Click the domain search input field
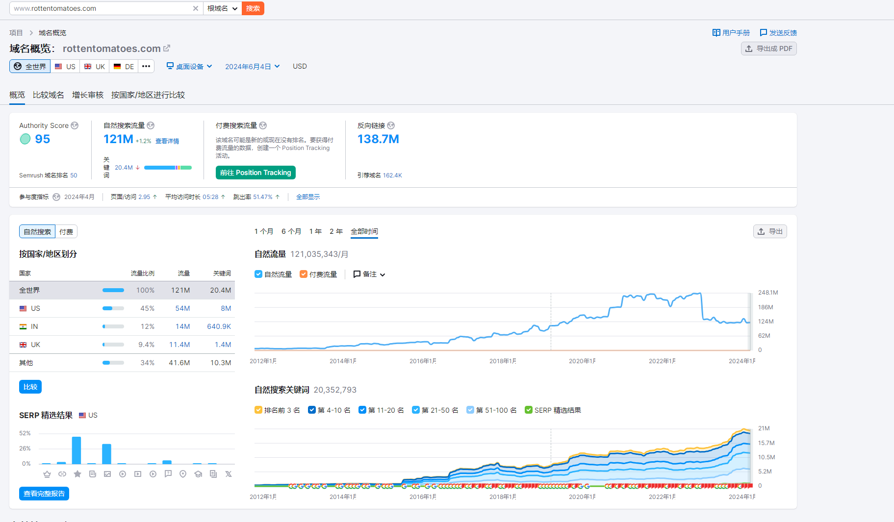 pos(101,8)
